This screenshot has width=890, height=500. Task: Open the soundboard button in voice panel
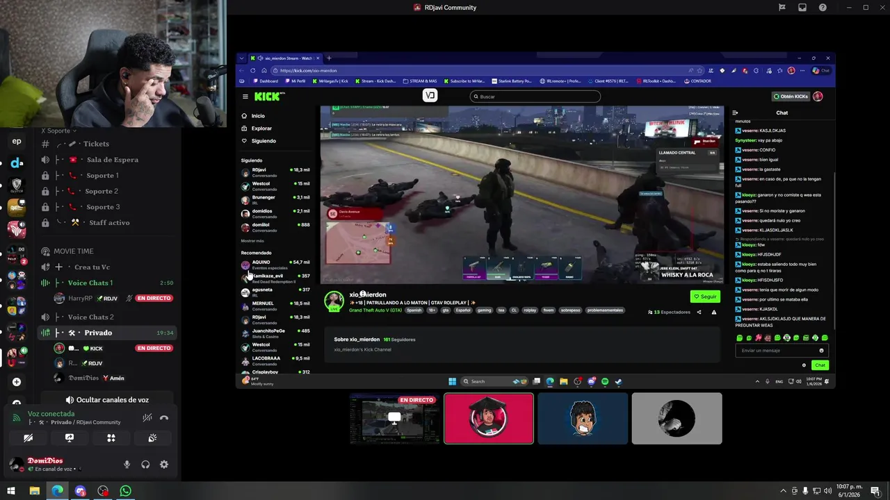tap(152, 438)
